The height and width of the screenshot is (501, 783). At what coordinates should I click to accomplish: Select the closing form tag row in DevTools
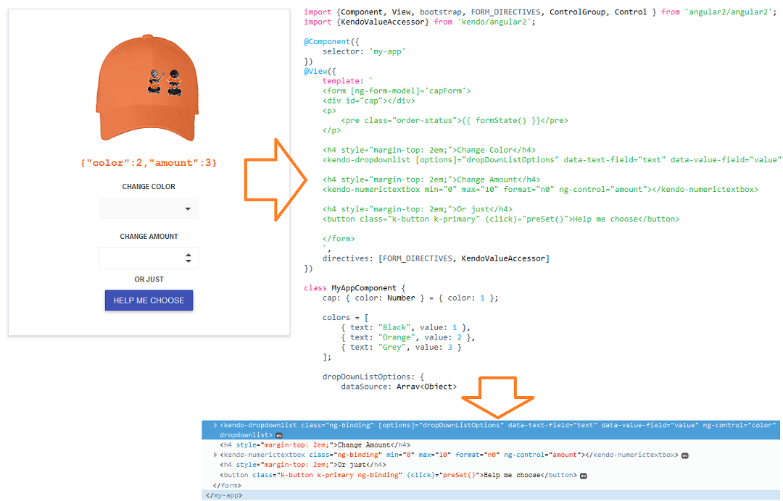point(227,486)
